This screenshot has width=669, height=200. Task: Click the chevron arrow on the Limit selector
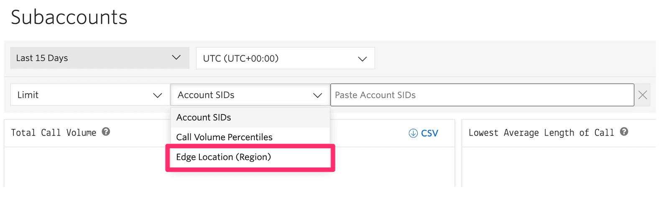(x=158, y=95)
